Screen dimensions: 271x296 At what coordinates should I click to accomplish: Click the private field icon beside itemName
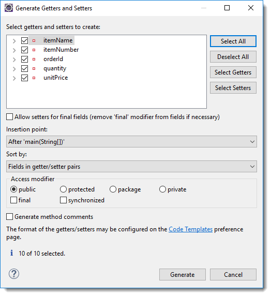34,40
